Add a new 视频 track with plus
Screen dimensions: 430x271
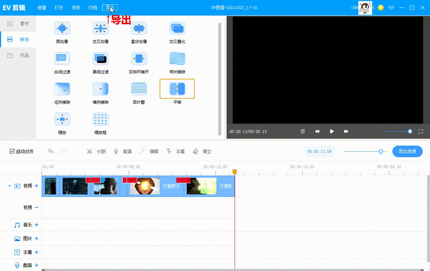pos(37,186)
